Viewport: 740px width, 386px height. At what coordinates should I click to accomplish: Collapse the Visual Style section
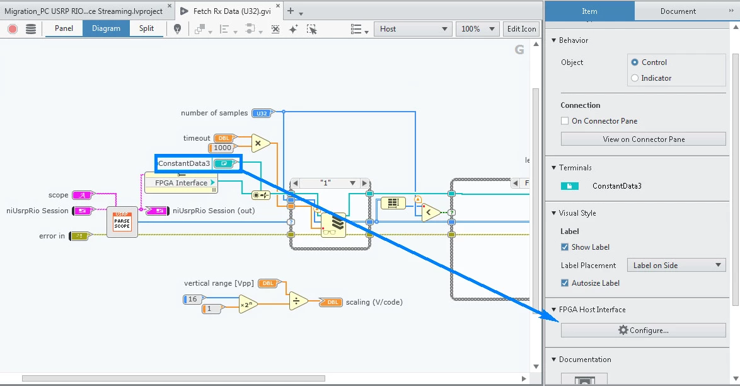coord(555,213)
